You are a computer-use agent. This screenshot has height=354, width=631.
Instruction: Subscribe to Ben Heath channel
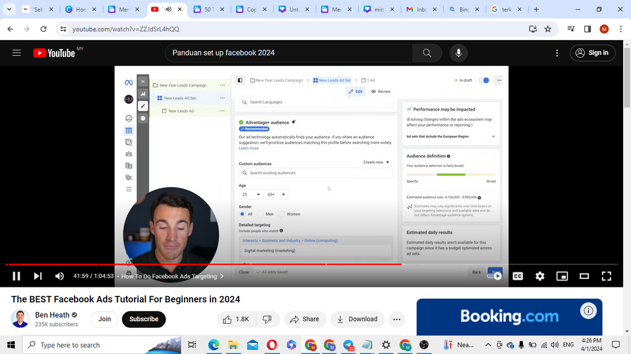[144, 319]
